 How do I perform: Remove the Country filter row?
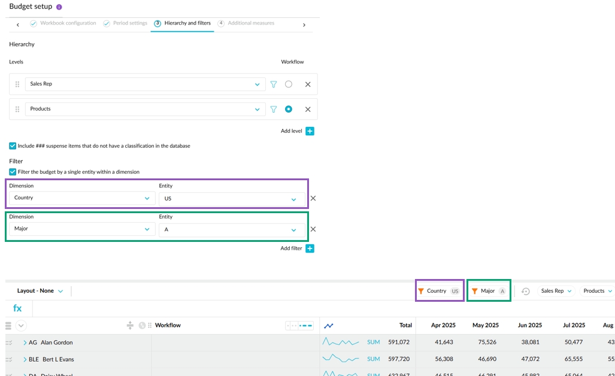(x=313, y=198)
